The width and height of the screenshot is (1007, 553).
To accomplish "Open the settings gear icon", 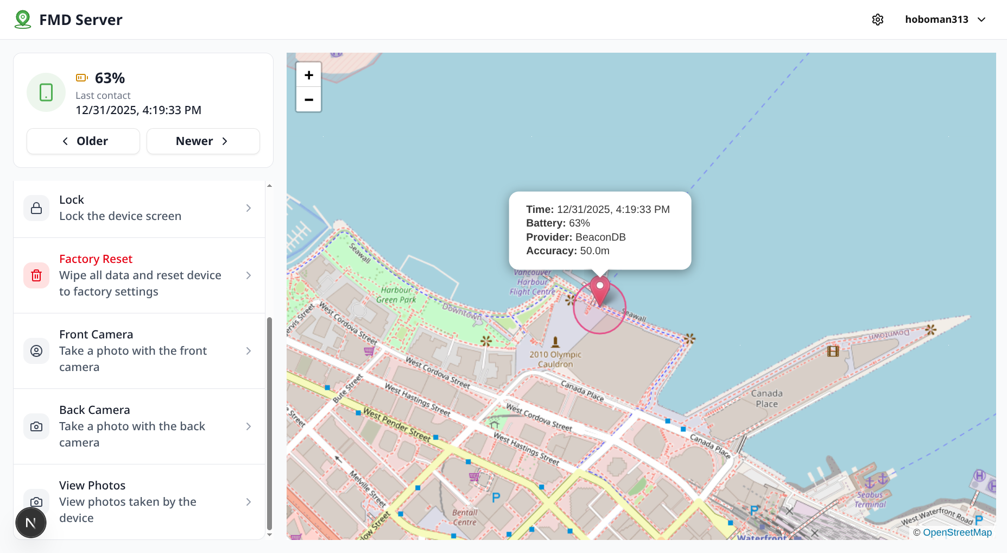I will [877, 20].
